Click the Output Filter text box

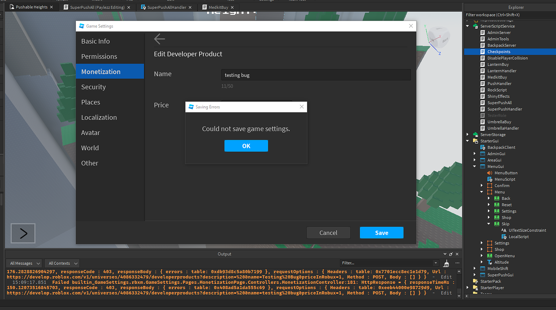pyautogui.click(x=387, y=263)
